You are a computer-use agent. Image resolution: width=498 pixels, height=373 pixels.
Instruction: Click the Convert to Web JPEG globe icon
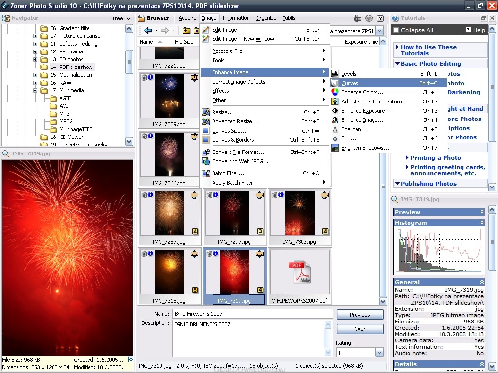click(206, 161)
